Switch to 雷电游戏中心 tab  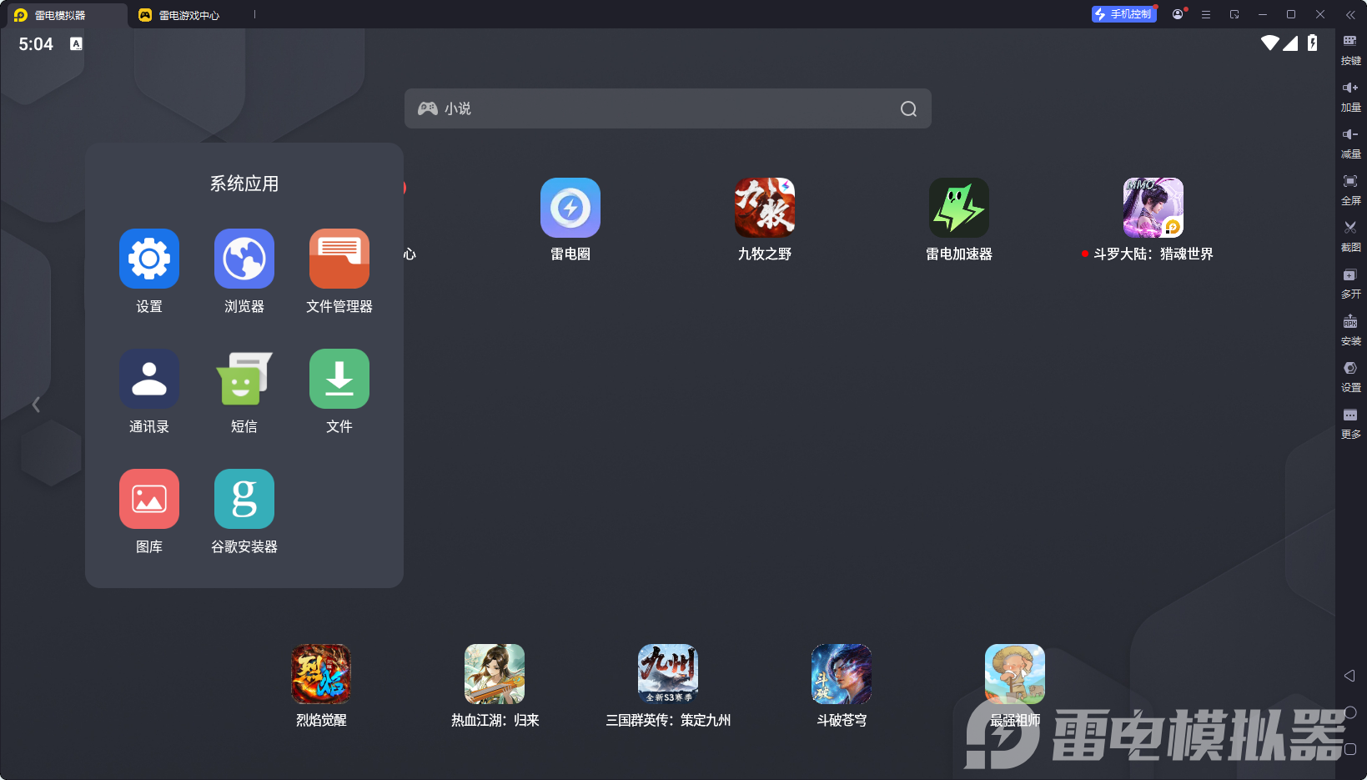[x=189, y=15]
